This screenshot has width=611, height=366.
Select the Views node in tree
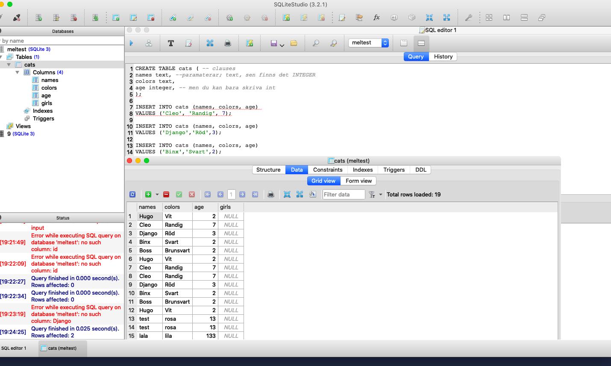point(23,126)
